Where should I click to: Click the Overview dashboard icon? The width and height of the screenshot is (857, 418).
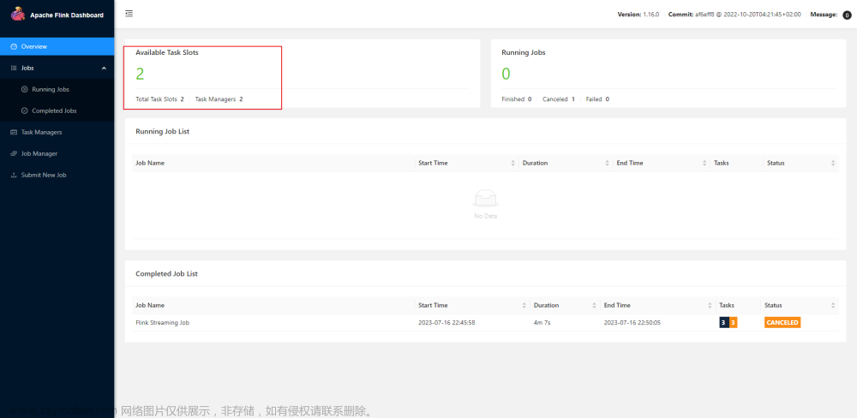point(14,46)
